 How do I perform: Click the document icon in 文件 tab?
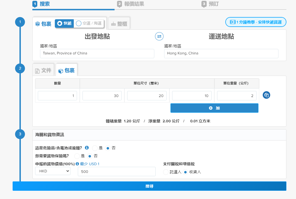coord(37,71)
